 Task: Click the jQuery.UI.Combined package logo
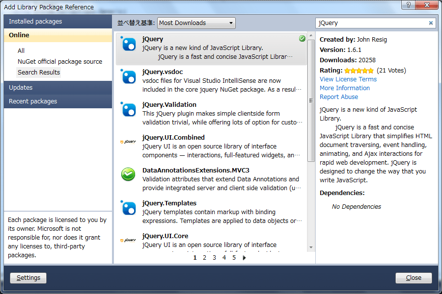pos(128,142)
